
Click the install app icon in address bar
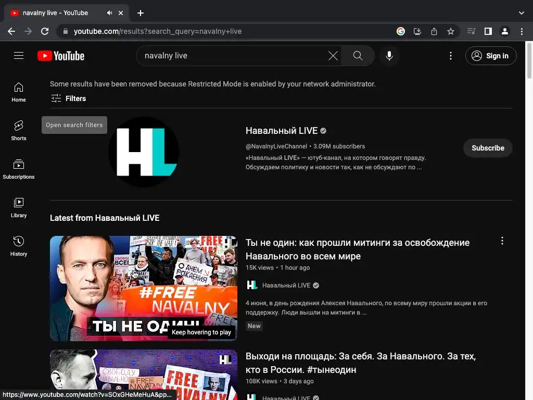tap(417, 31)
